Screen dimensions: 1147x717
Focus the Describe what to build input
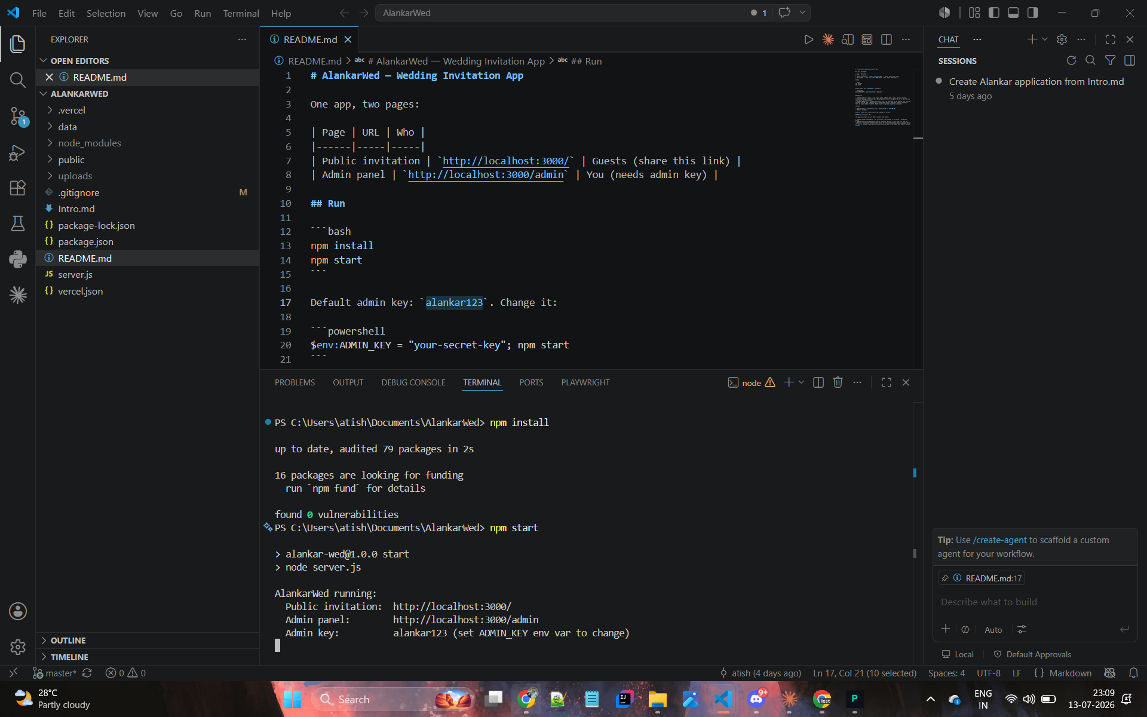pyautogui.click(x=1033, y=602)
